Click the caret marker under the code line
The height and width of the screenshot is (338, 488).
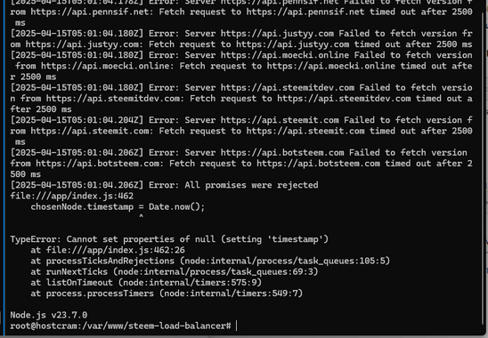coord(141,216)
